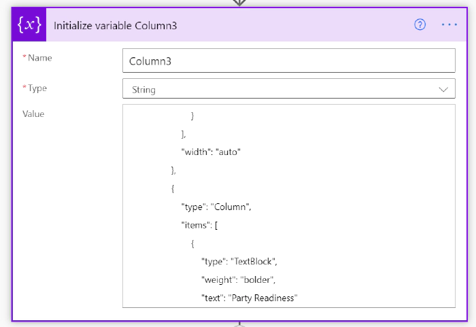Click the first closing brace in Value
This screenshot has height=327, width=476.
pos(192,116)
